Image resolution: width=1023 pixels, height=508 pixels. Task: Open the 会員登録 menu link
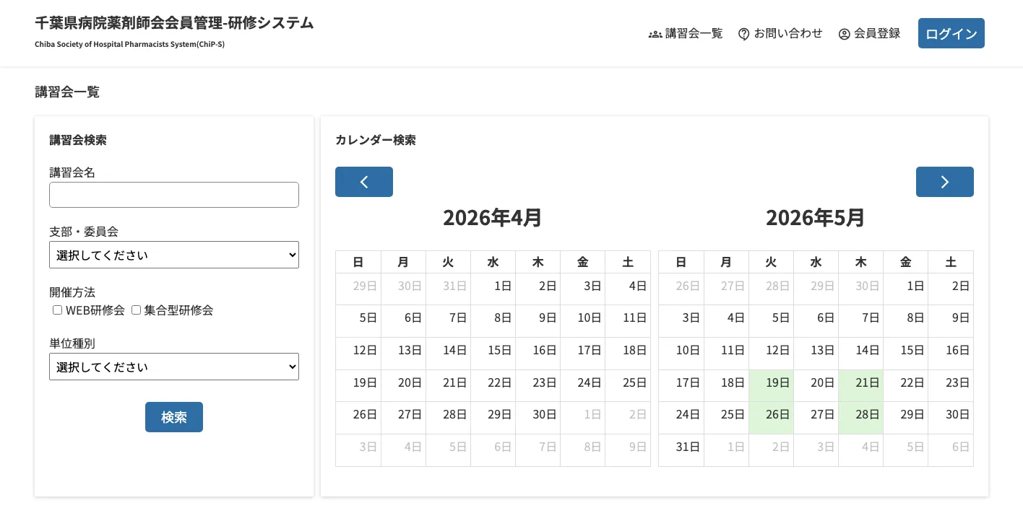[x=869, y=33]
